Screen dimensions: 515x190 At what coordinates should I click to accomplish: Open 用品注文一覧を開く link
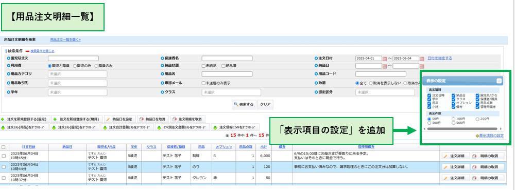pyautogui.click(x=65, y=40)
